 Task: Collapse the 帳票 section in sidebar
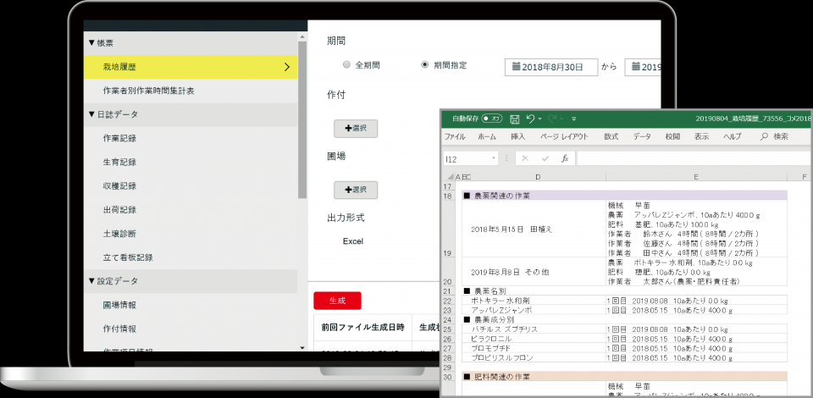(92, 42)
